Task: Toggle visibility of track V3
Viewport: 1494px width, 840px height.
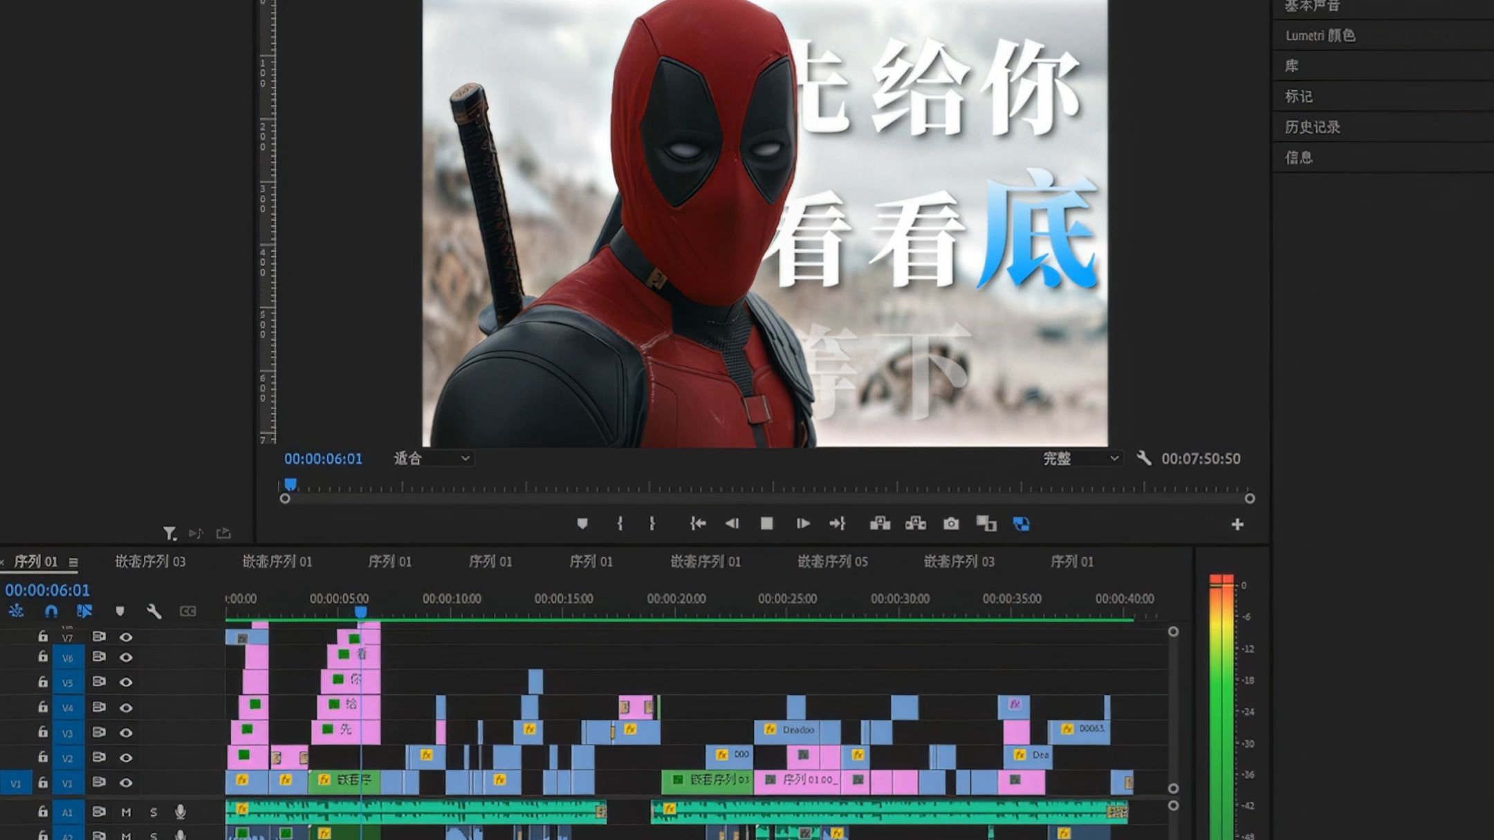Action: pyautogui.click(x=126, y=732)
